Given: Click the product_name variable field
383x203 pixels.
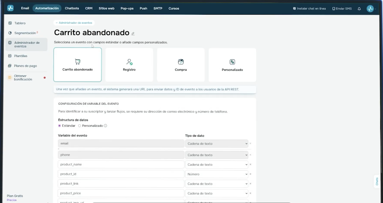Looking at the screenshot, I should [121, 165].
